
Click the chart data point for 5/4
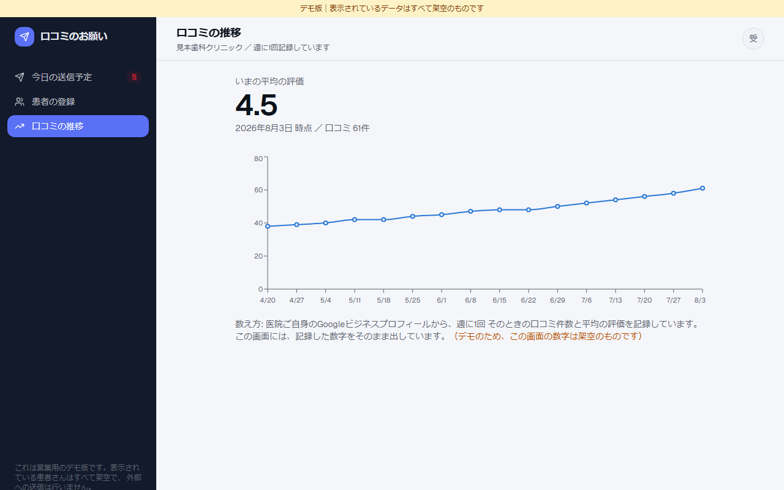326,223
